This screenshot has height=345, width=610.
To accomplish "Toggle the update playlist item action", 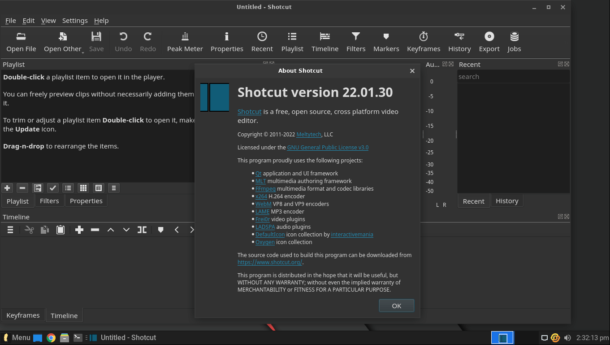I will 52,188.
